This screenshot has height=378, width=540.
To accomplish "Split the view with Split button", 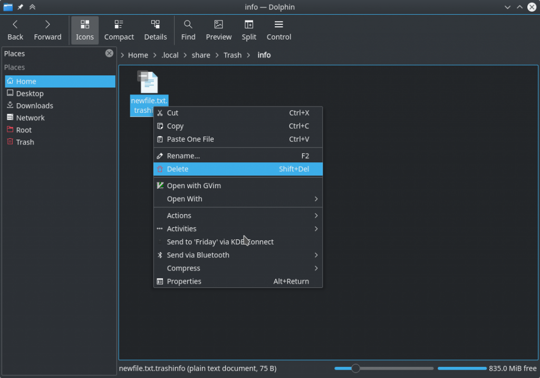I will click(x=249, y=30).
